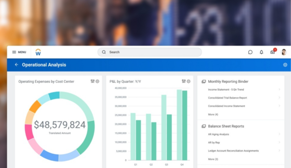Viewport: 291px width, 168px height.
Task: Open filter sliders on Operating Expenses card
Action: pos(93,81)
